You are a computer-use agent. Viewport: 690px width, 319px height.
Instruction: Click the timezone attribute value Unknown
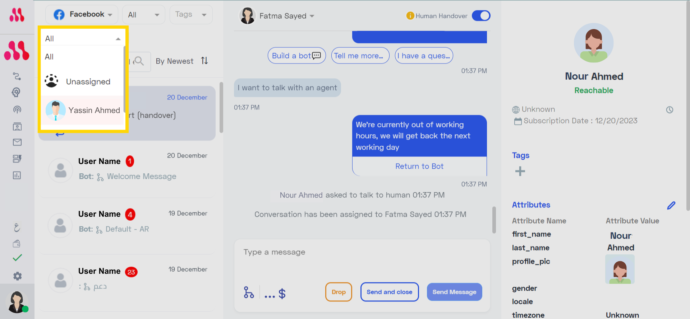[x=622, y=315]
